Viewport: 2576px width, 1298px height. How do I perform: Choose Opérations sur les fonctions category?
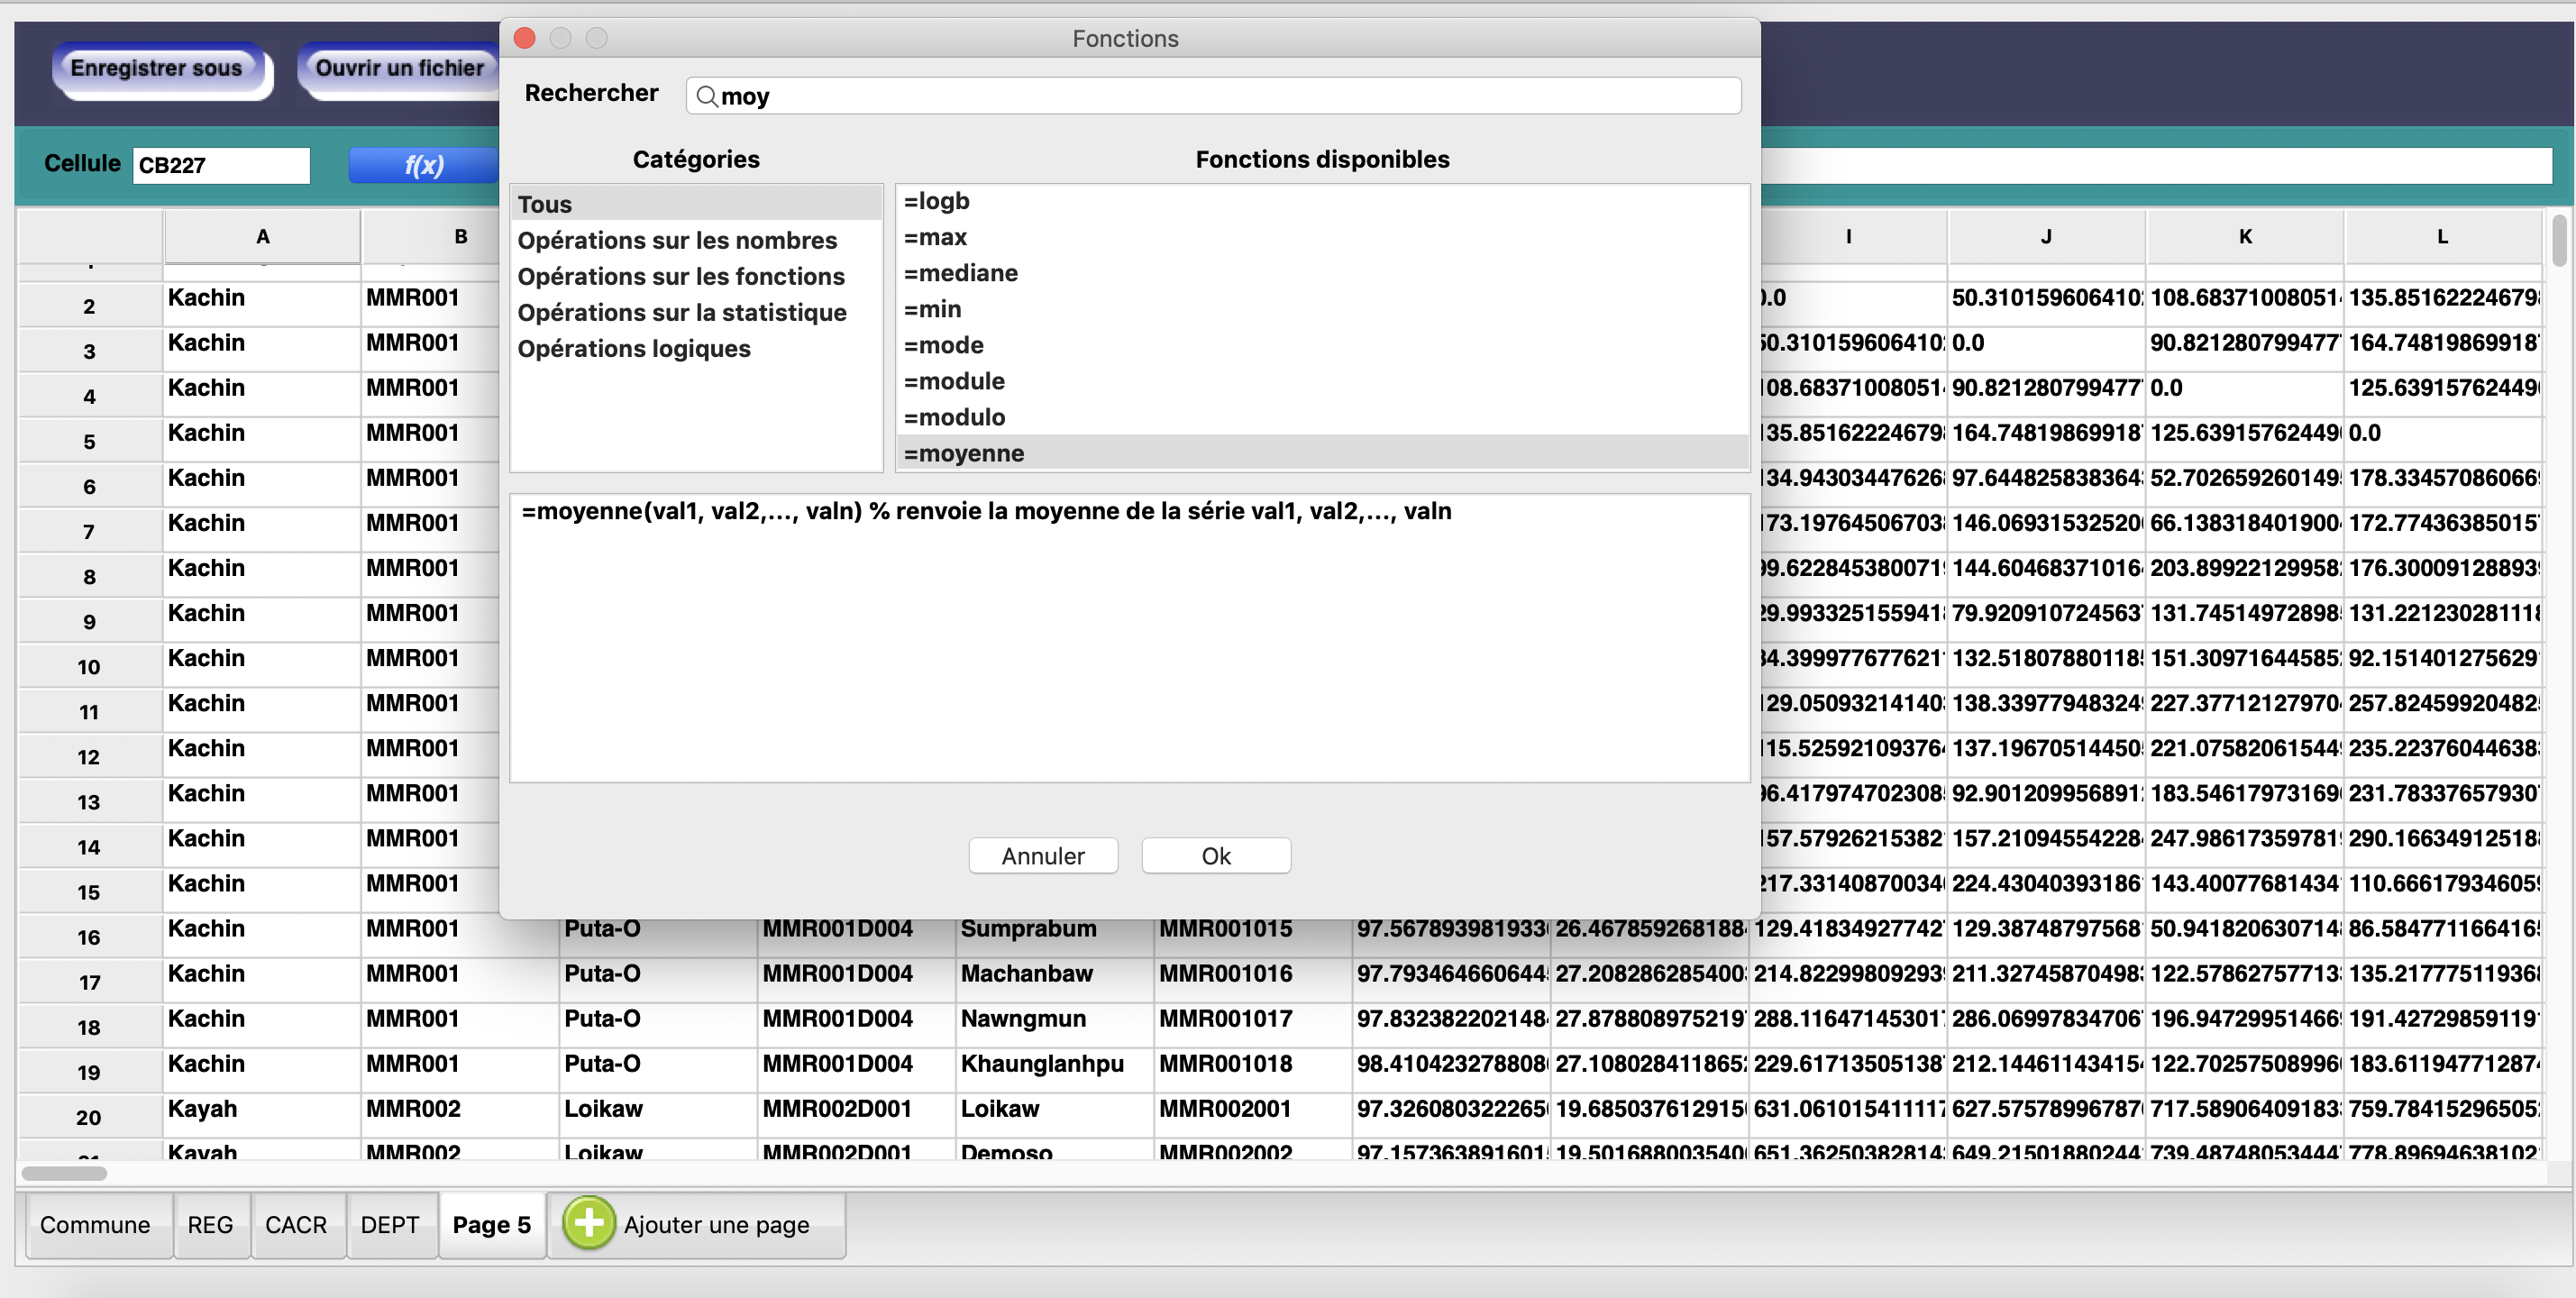[x=696, y=276]
